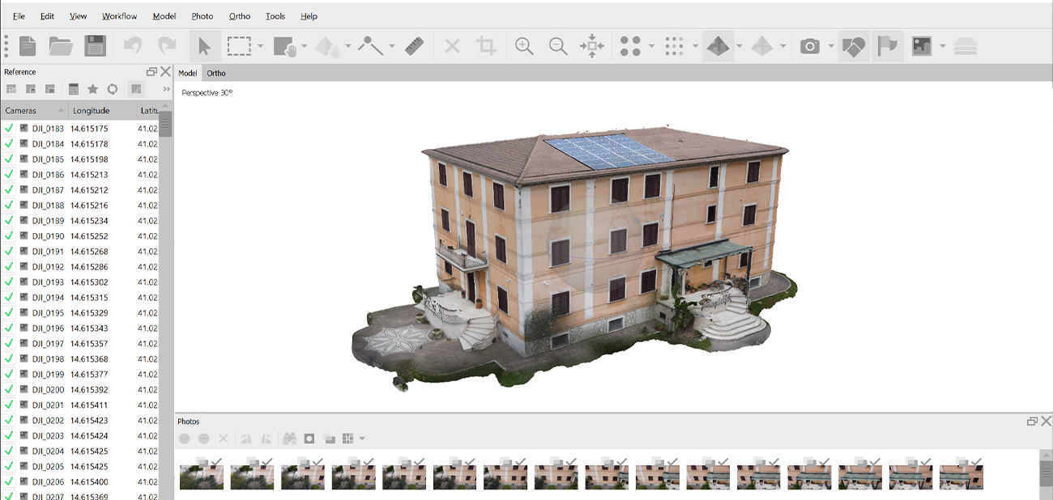Update transform with the refresh icon

click(113, 89)
